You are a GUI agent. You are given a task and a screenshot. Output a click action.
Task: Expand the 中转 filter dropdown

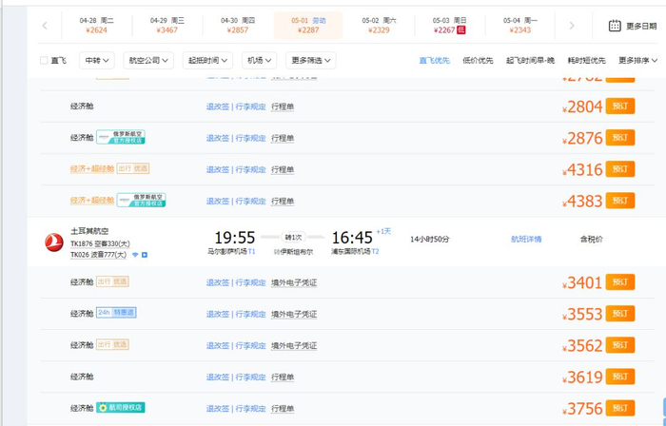tap(96, 61)
